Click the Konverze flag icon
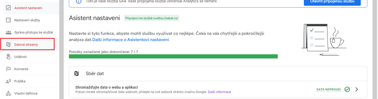The height and width of the screenshot is (99, 378). (8, 69)
